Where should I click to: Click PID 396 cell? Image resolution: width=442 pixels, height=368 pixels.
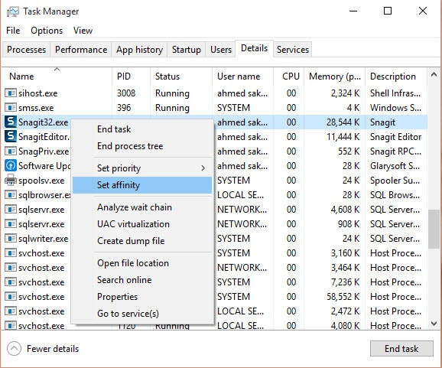pos(124,108)
